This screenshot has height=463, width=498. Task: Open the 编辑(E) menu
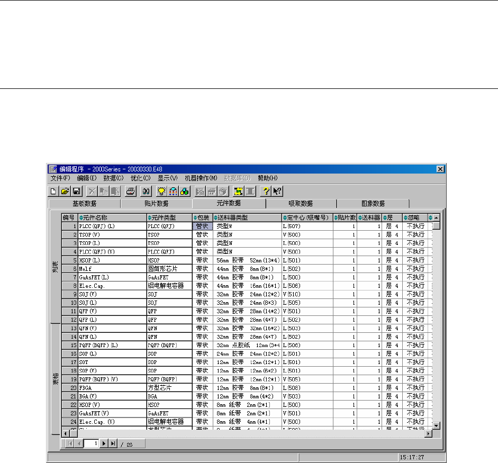point(87,178)
